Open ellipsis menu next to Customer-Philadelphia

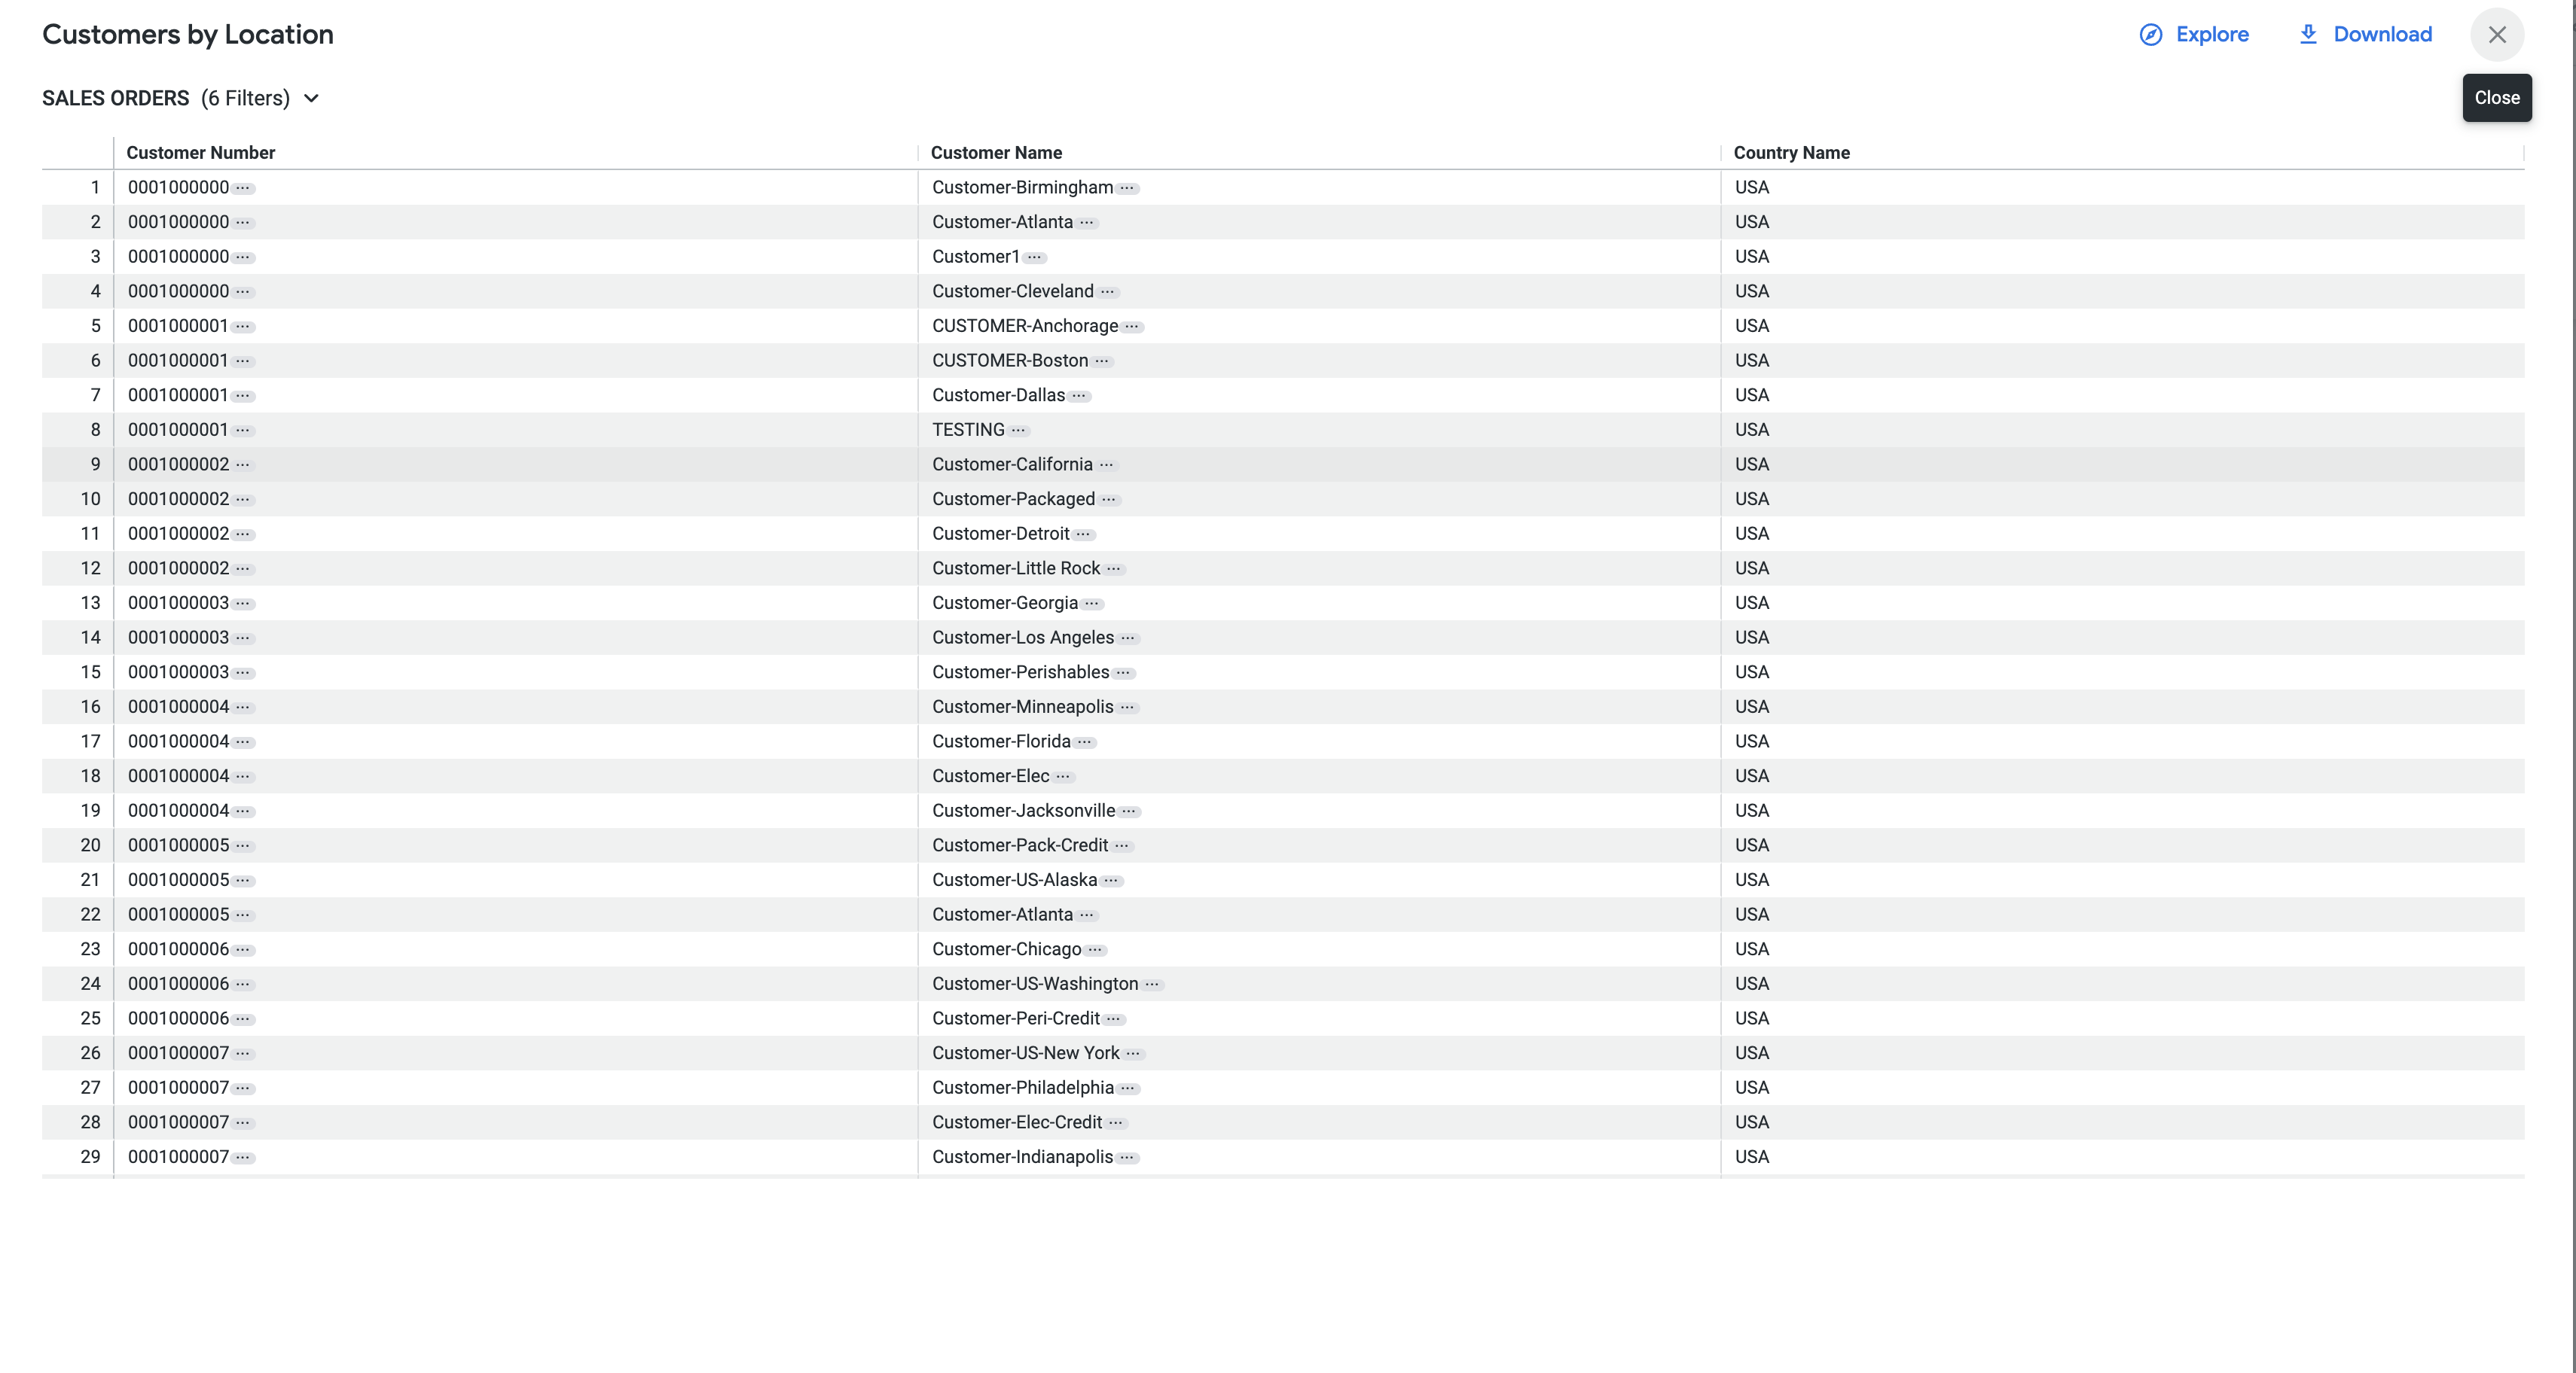pos(1128,1088)
